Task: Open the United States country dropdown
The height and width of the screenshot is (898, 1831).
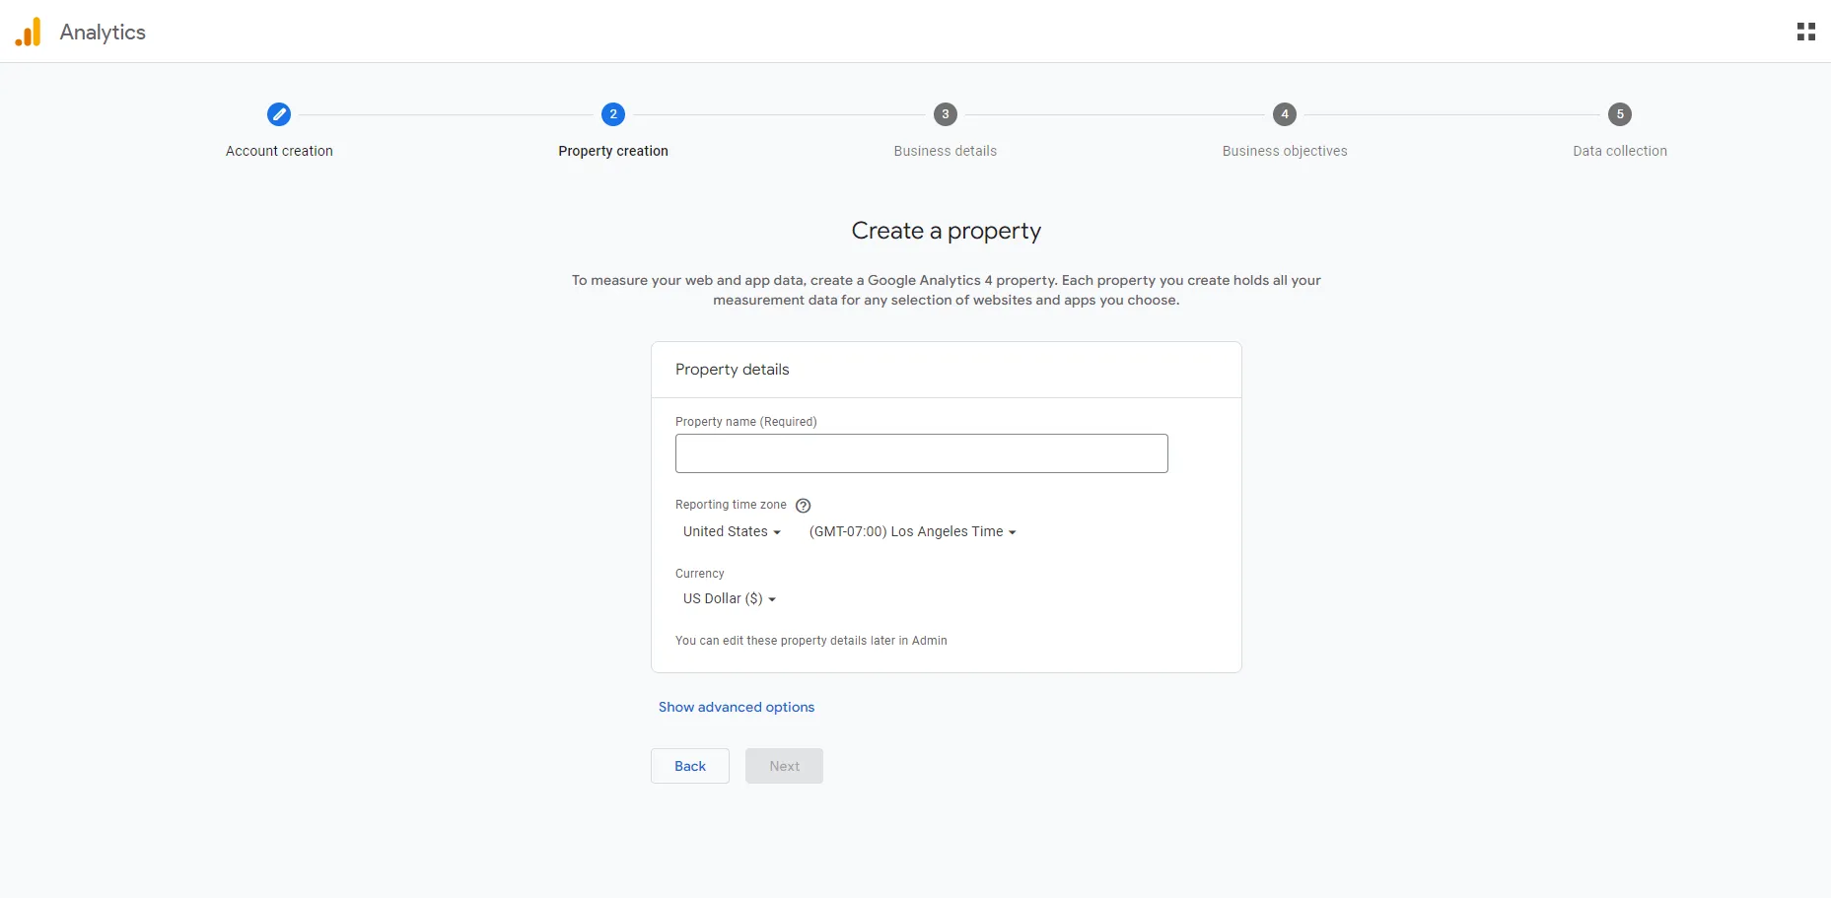Action: pos(731,531)
